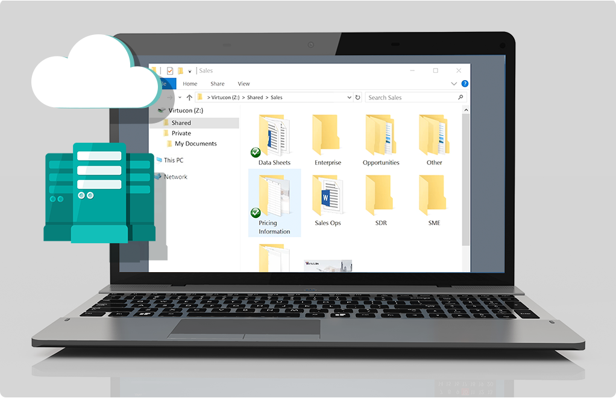The height and width of the screenshot is (398, 616).
Task: Select Private in the navigation pane
Action: click(x=181, y=133)
